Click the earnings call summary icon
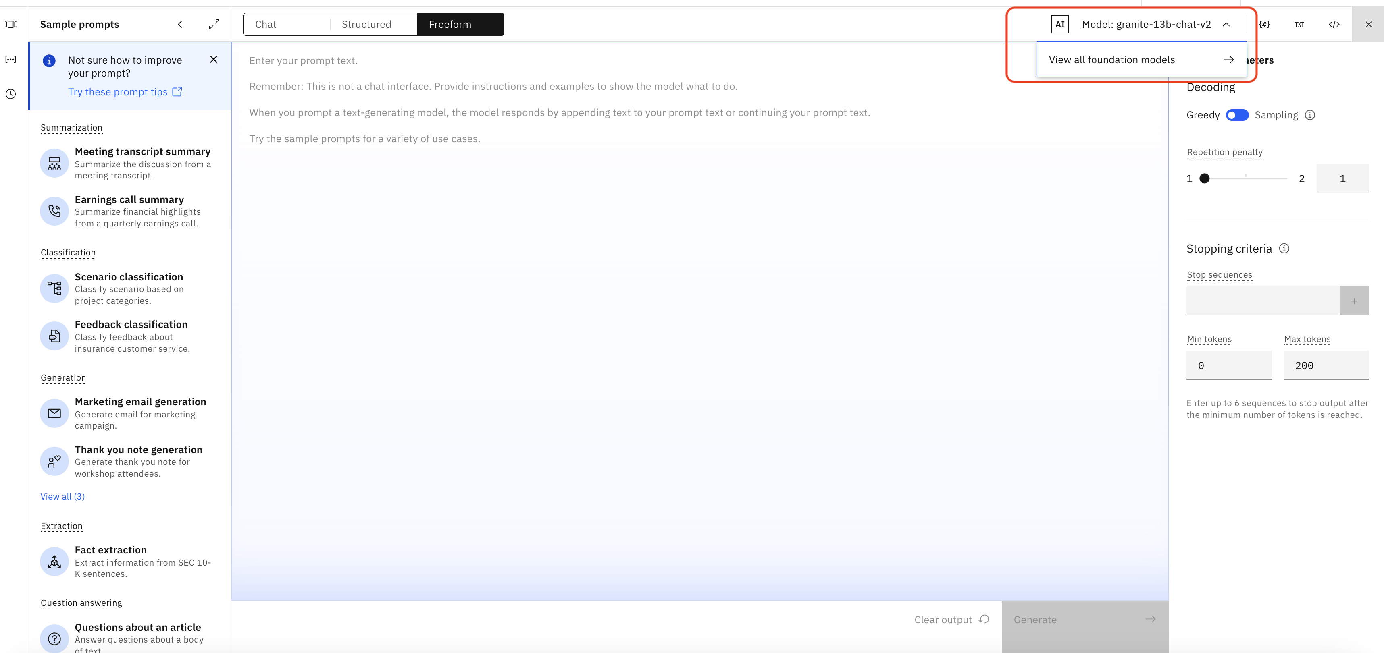 click(x=54, y=210)
